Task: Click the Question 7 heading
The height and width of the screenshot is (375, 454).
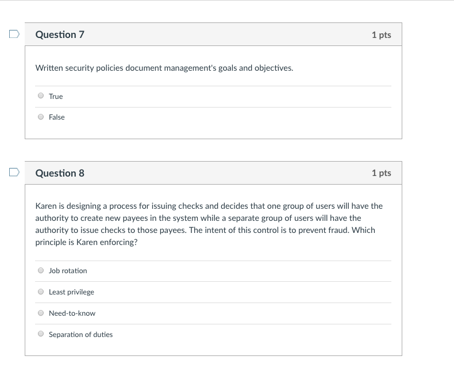Action: click(x=60, y=35)
